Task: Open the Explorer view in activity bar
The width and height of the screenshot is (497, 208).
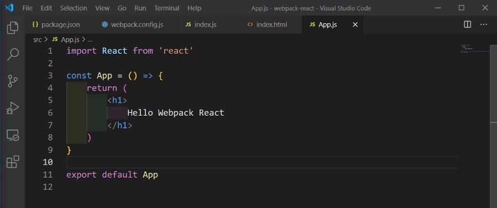Action: pos(13,28)
